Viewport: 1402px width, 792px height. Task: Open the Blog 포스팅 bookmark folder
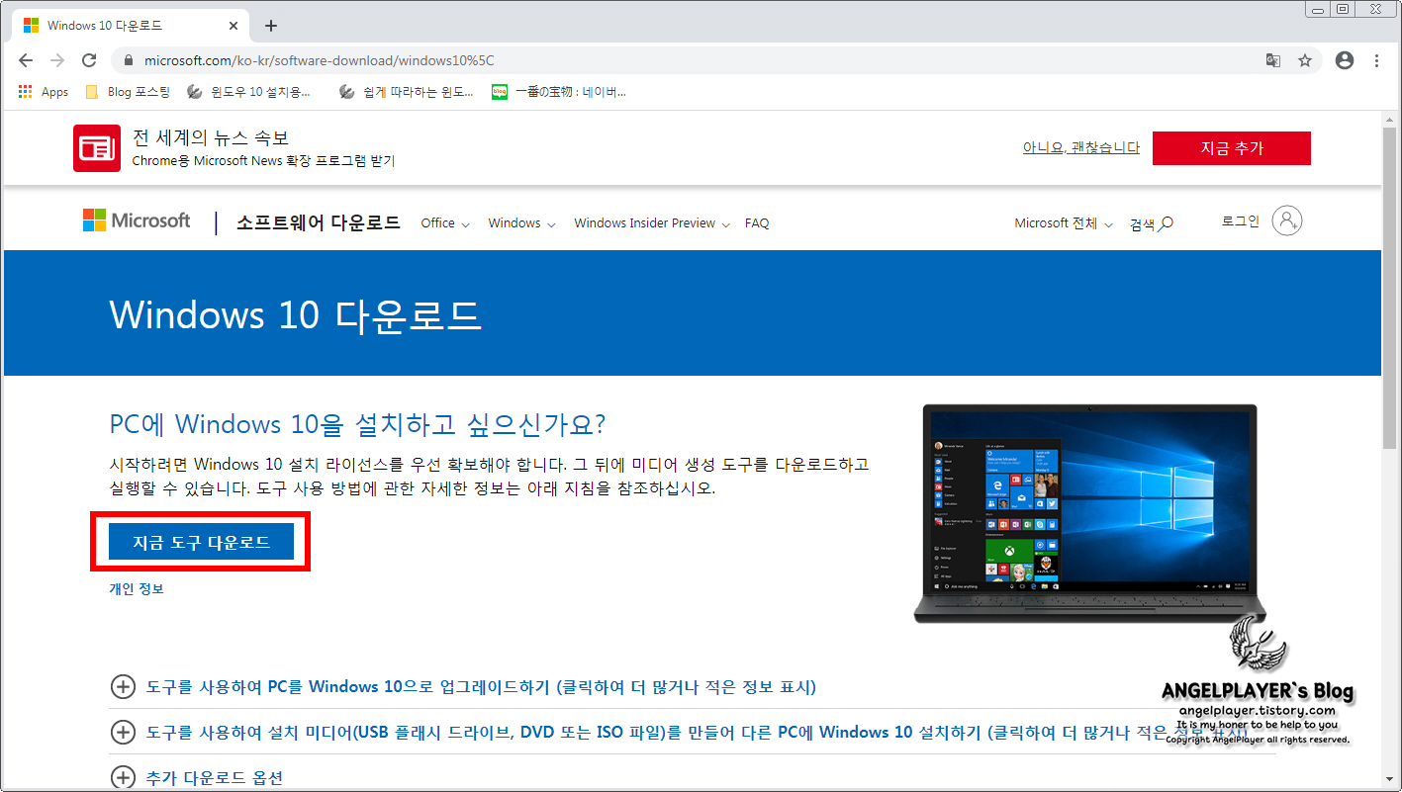[128, 92]
